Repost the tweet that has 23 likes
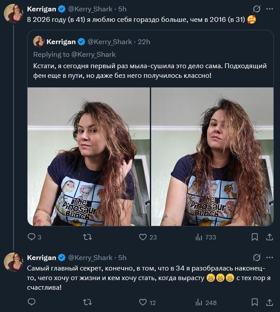 (87, 237)
